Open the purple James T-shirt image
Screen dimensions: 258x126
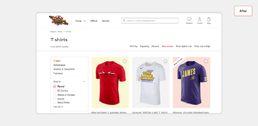191,82
